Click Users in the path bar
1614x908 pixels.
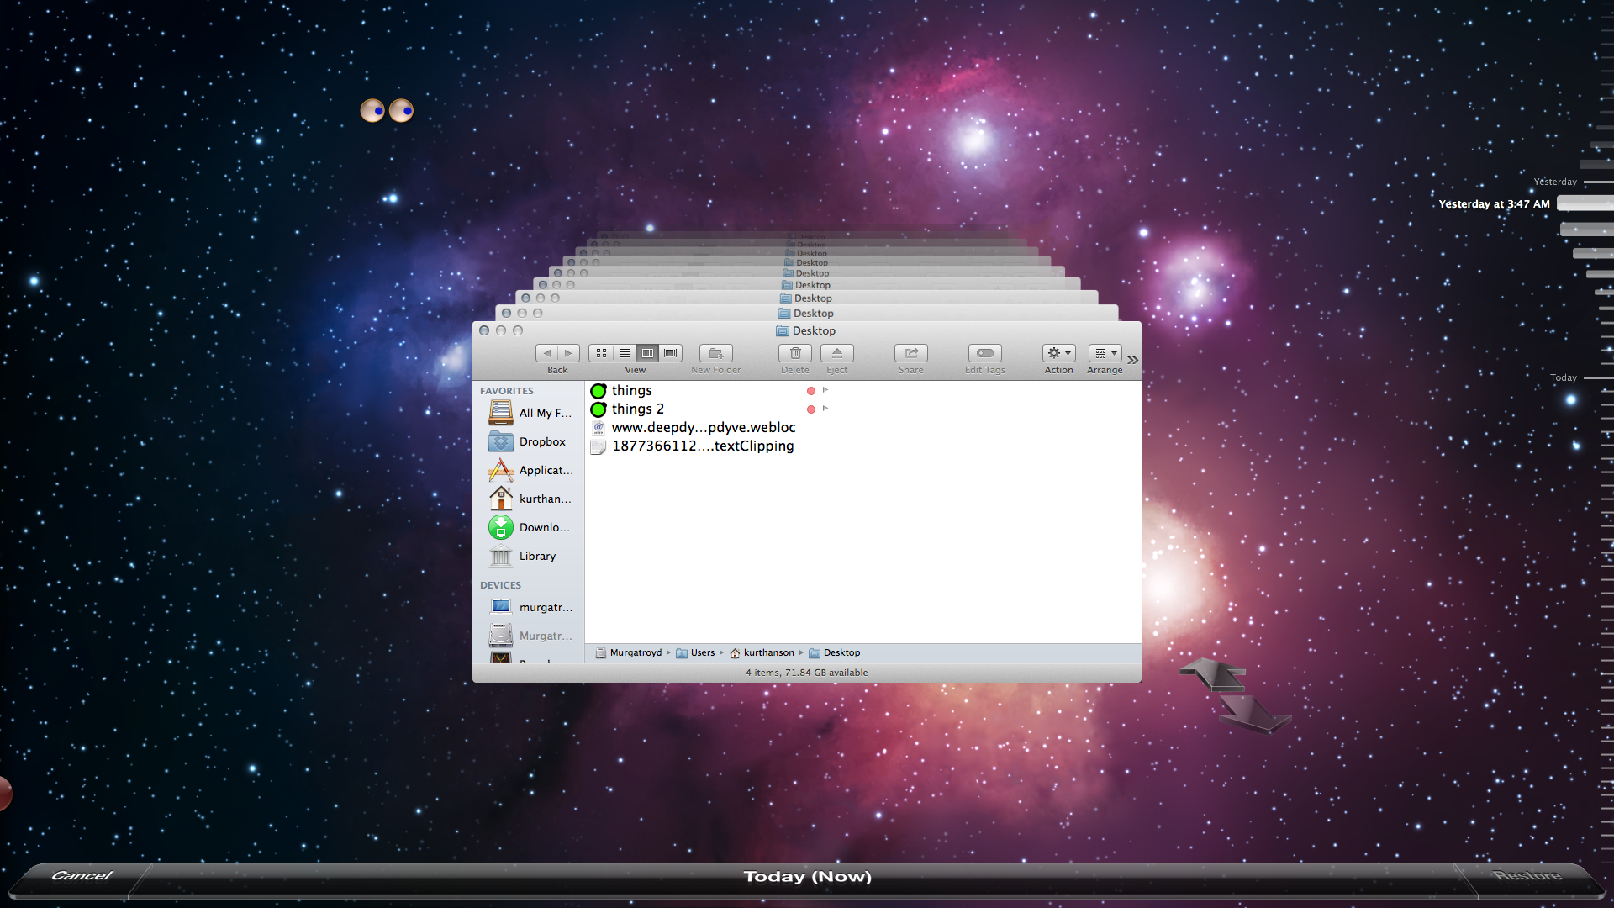point(702,652)
